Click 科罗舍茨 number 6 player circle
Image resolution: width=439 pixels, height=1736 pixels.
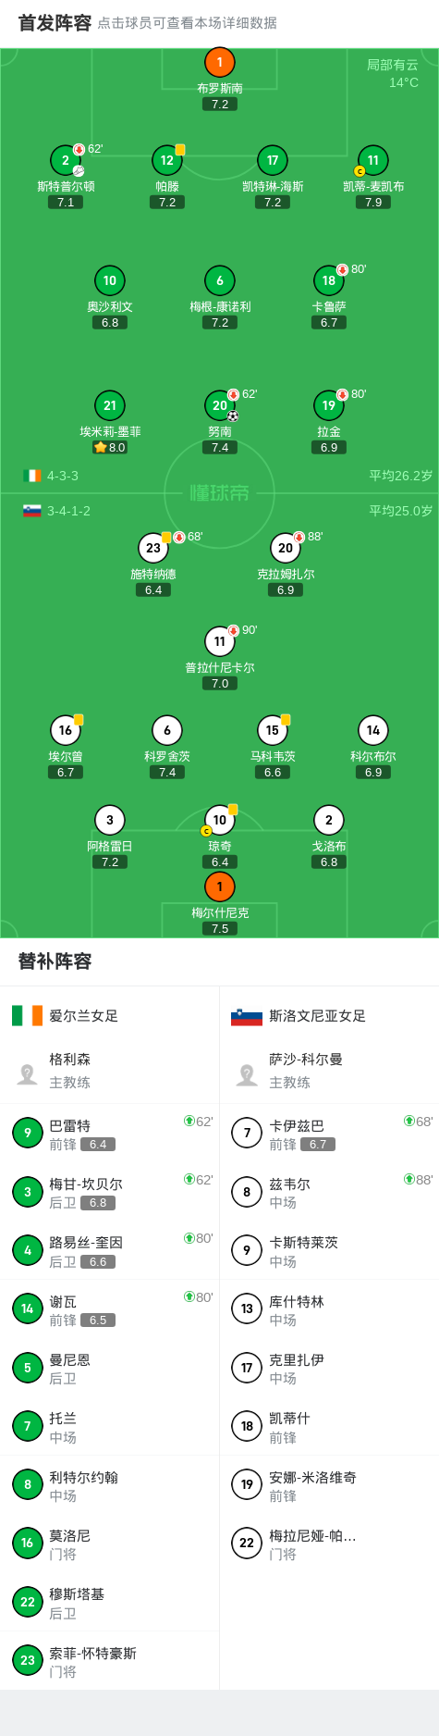[167, 730]
